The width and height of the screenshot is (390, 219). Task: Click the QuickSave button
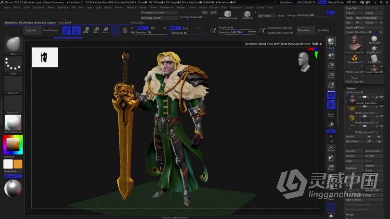(x=286, y=2)
